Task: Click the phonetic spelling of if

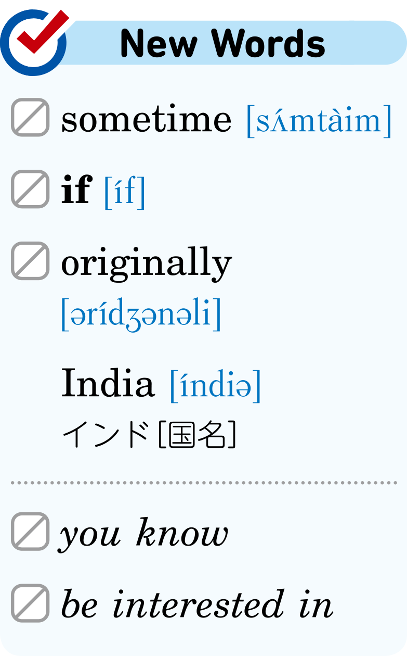Action: pyautogui.click(x=125, y=192)
